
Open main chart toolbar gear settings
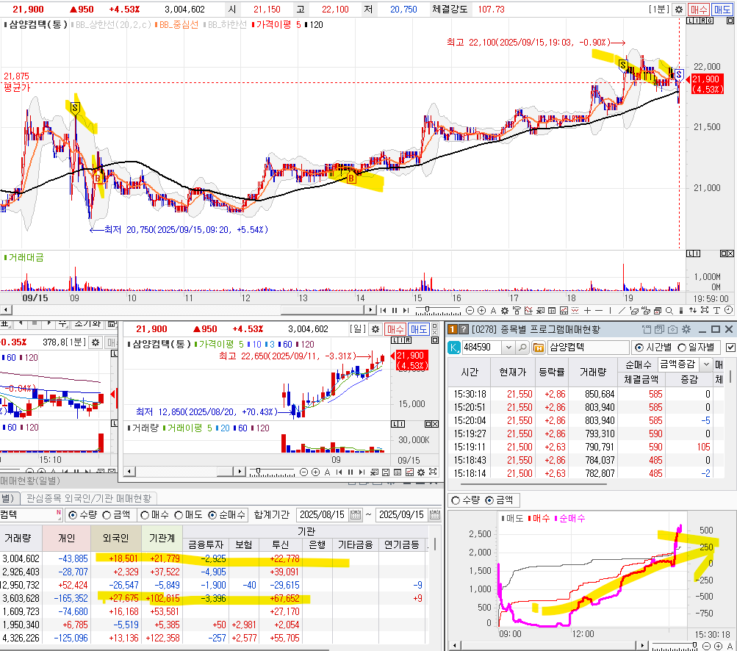[x=505, y=310]
